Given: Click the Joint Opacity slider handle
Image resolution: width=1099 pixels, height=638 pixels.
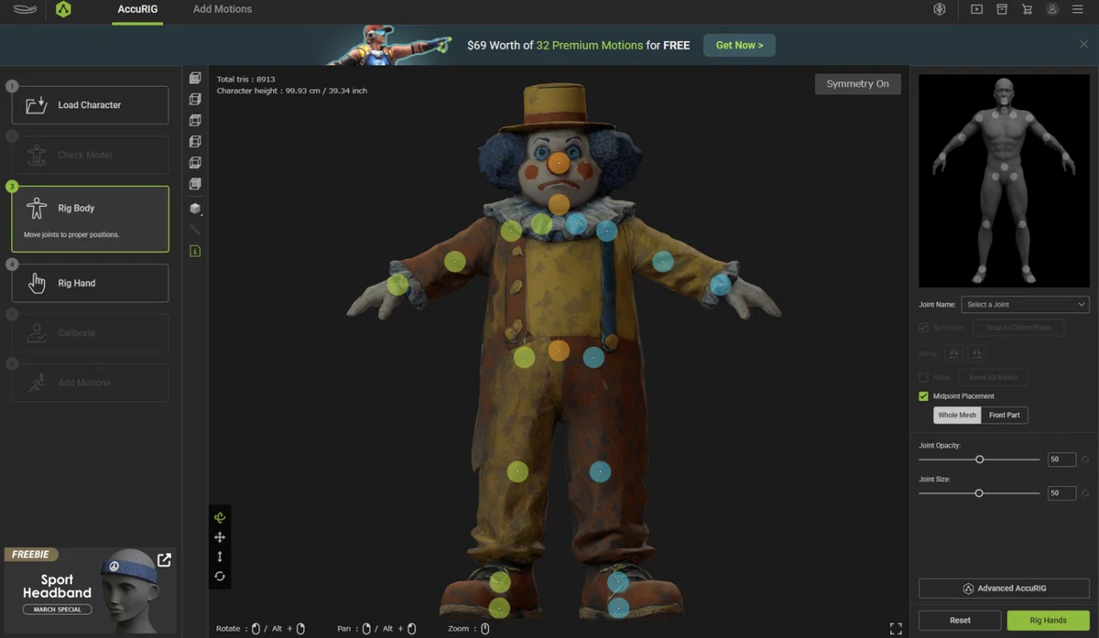Looking at the screenshot, I should [979, 460].
